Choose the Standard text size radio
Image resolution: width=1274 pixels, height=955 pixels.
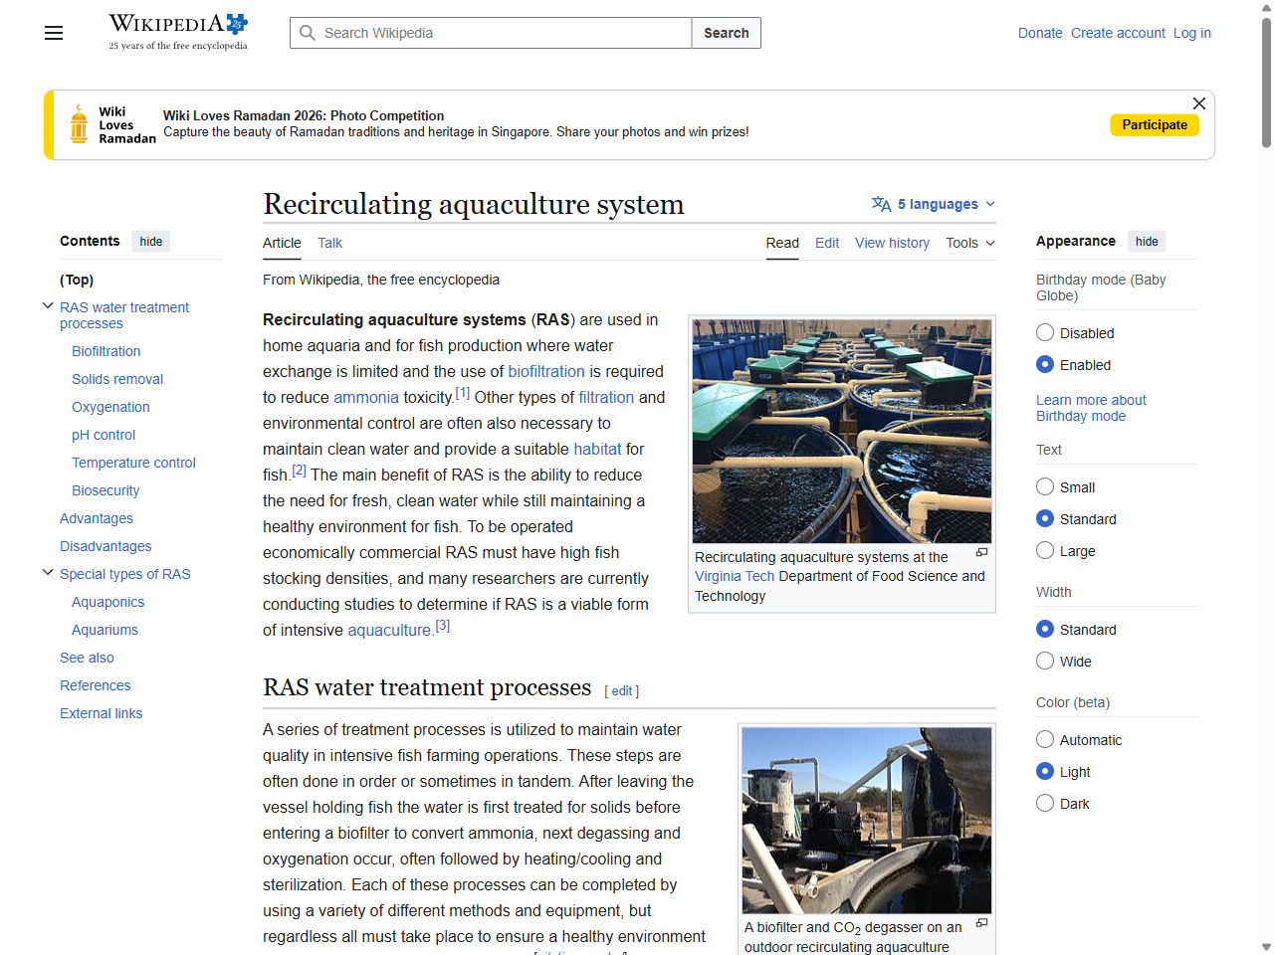(x=1045, y=518)
